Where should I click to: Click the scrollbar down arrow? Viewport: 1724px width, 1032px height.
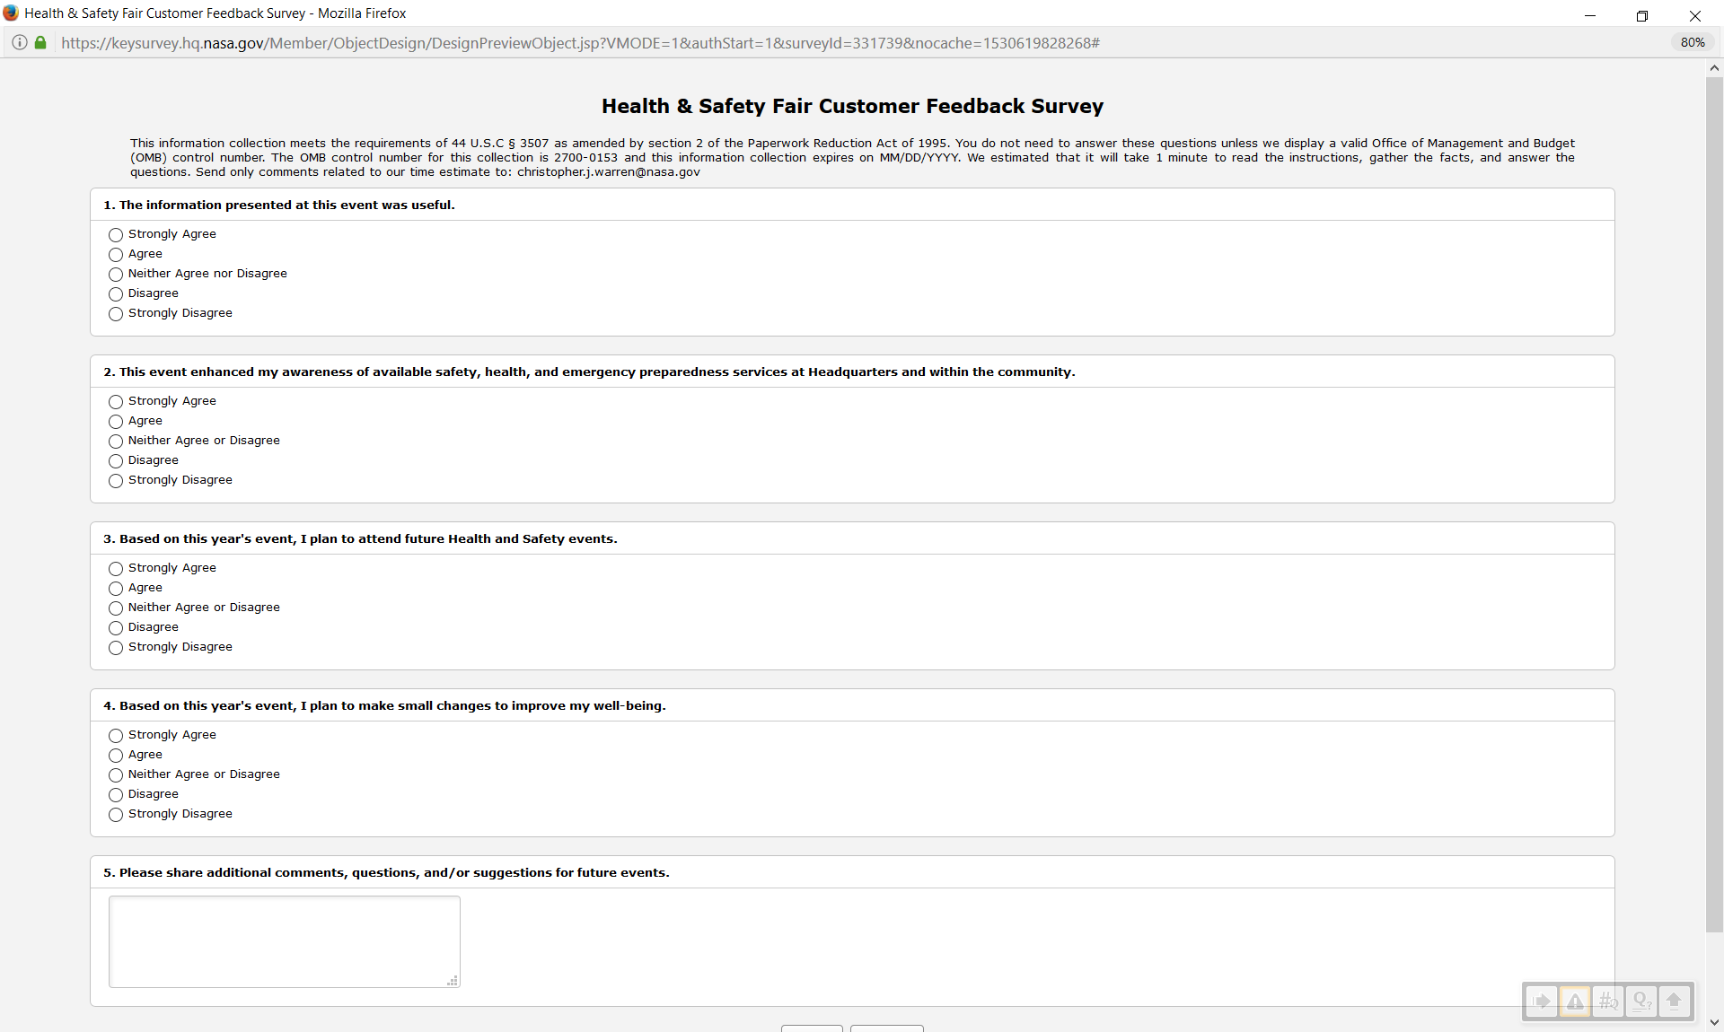click(x=1714, y=1022)
